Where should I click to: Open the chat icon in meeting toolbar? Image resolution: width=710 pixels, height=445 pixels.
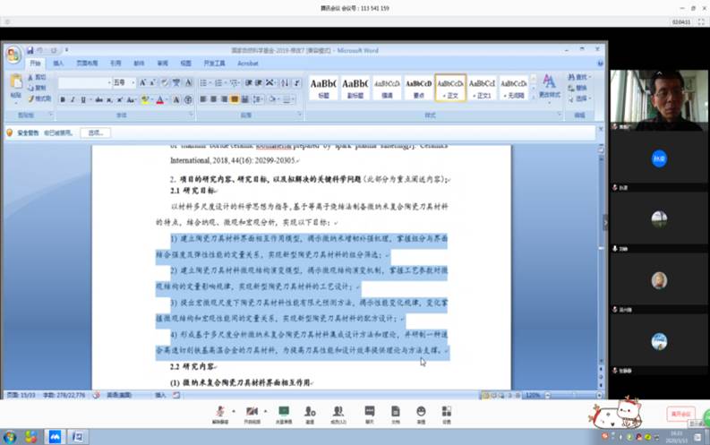point(369,412)
